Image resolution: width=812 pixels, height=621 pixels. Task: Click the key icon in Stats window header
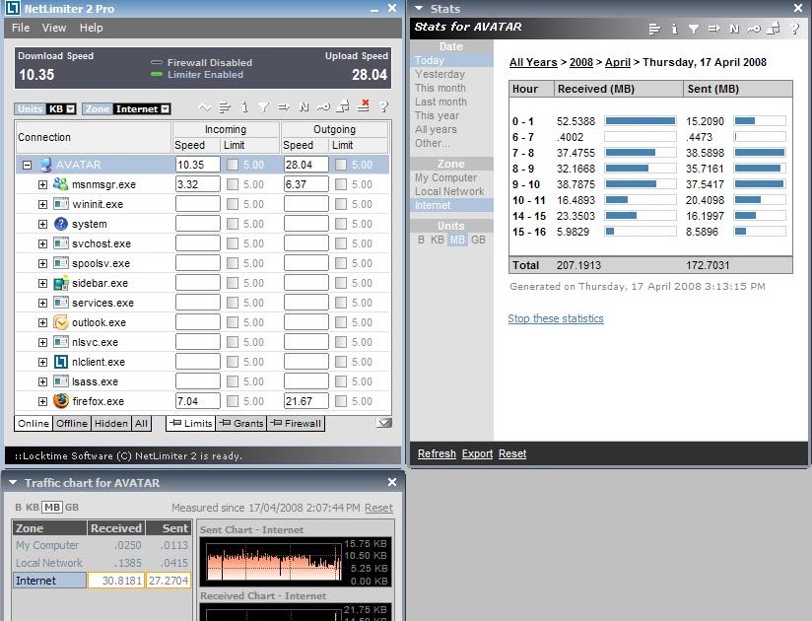(x=754, y=29)
